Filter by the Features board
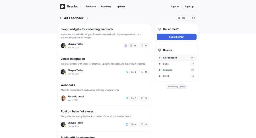This screenshot has height=138, width=256. tap(168, 70)
